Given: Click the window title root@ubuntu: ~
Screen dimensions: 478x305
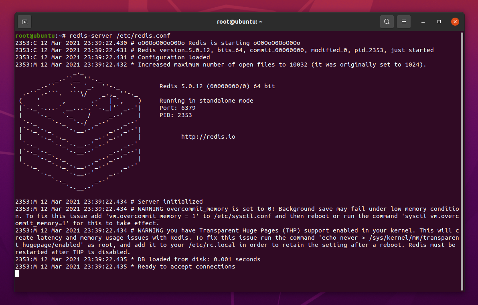Looking at the screenshot, I should coord(240,22).
